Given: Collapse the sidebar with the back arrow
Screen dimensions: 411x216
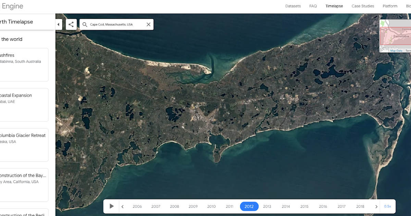Looking at the screenshot, I should coord(58,24).
